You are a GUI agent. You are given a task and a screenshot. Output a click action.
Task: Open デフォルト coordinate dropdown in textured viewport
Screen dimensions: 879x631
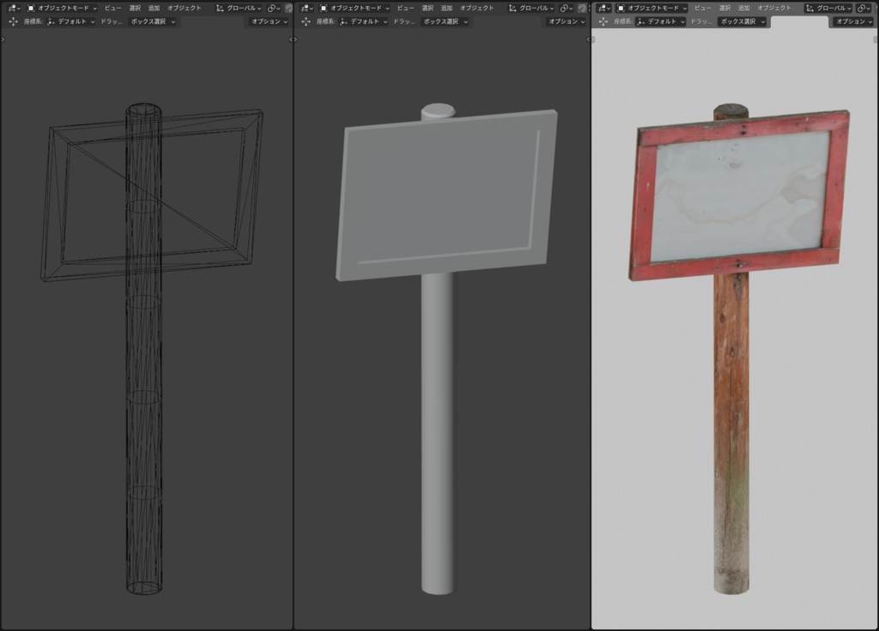click(x=661, y=21)
